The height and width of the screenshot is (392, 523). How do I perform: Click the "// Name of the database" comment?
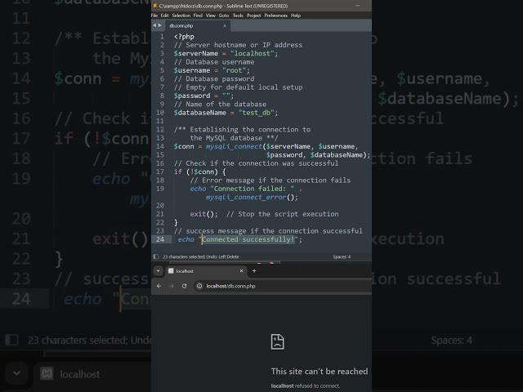coord(220,104)
